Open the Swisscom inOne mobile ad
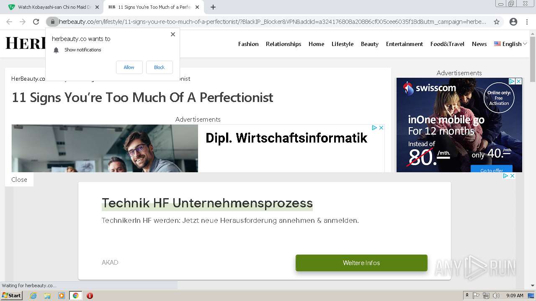The image size is (536, 301). tap(459, 125)
